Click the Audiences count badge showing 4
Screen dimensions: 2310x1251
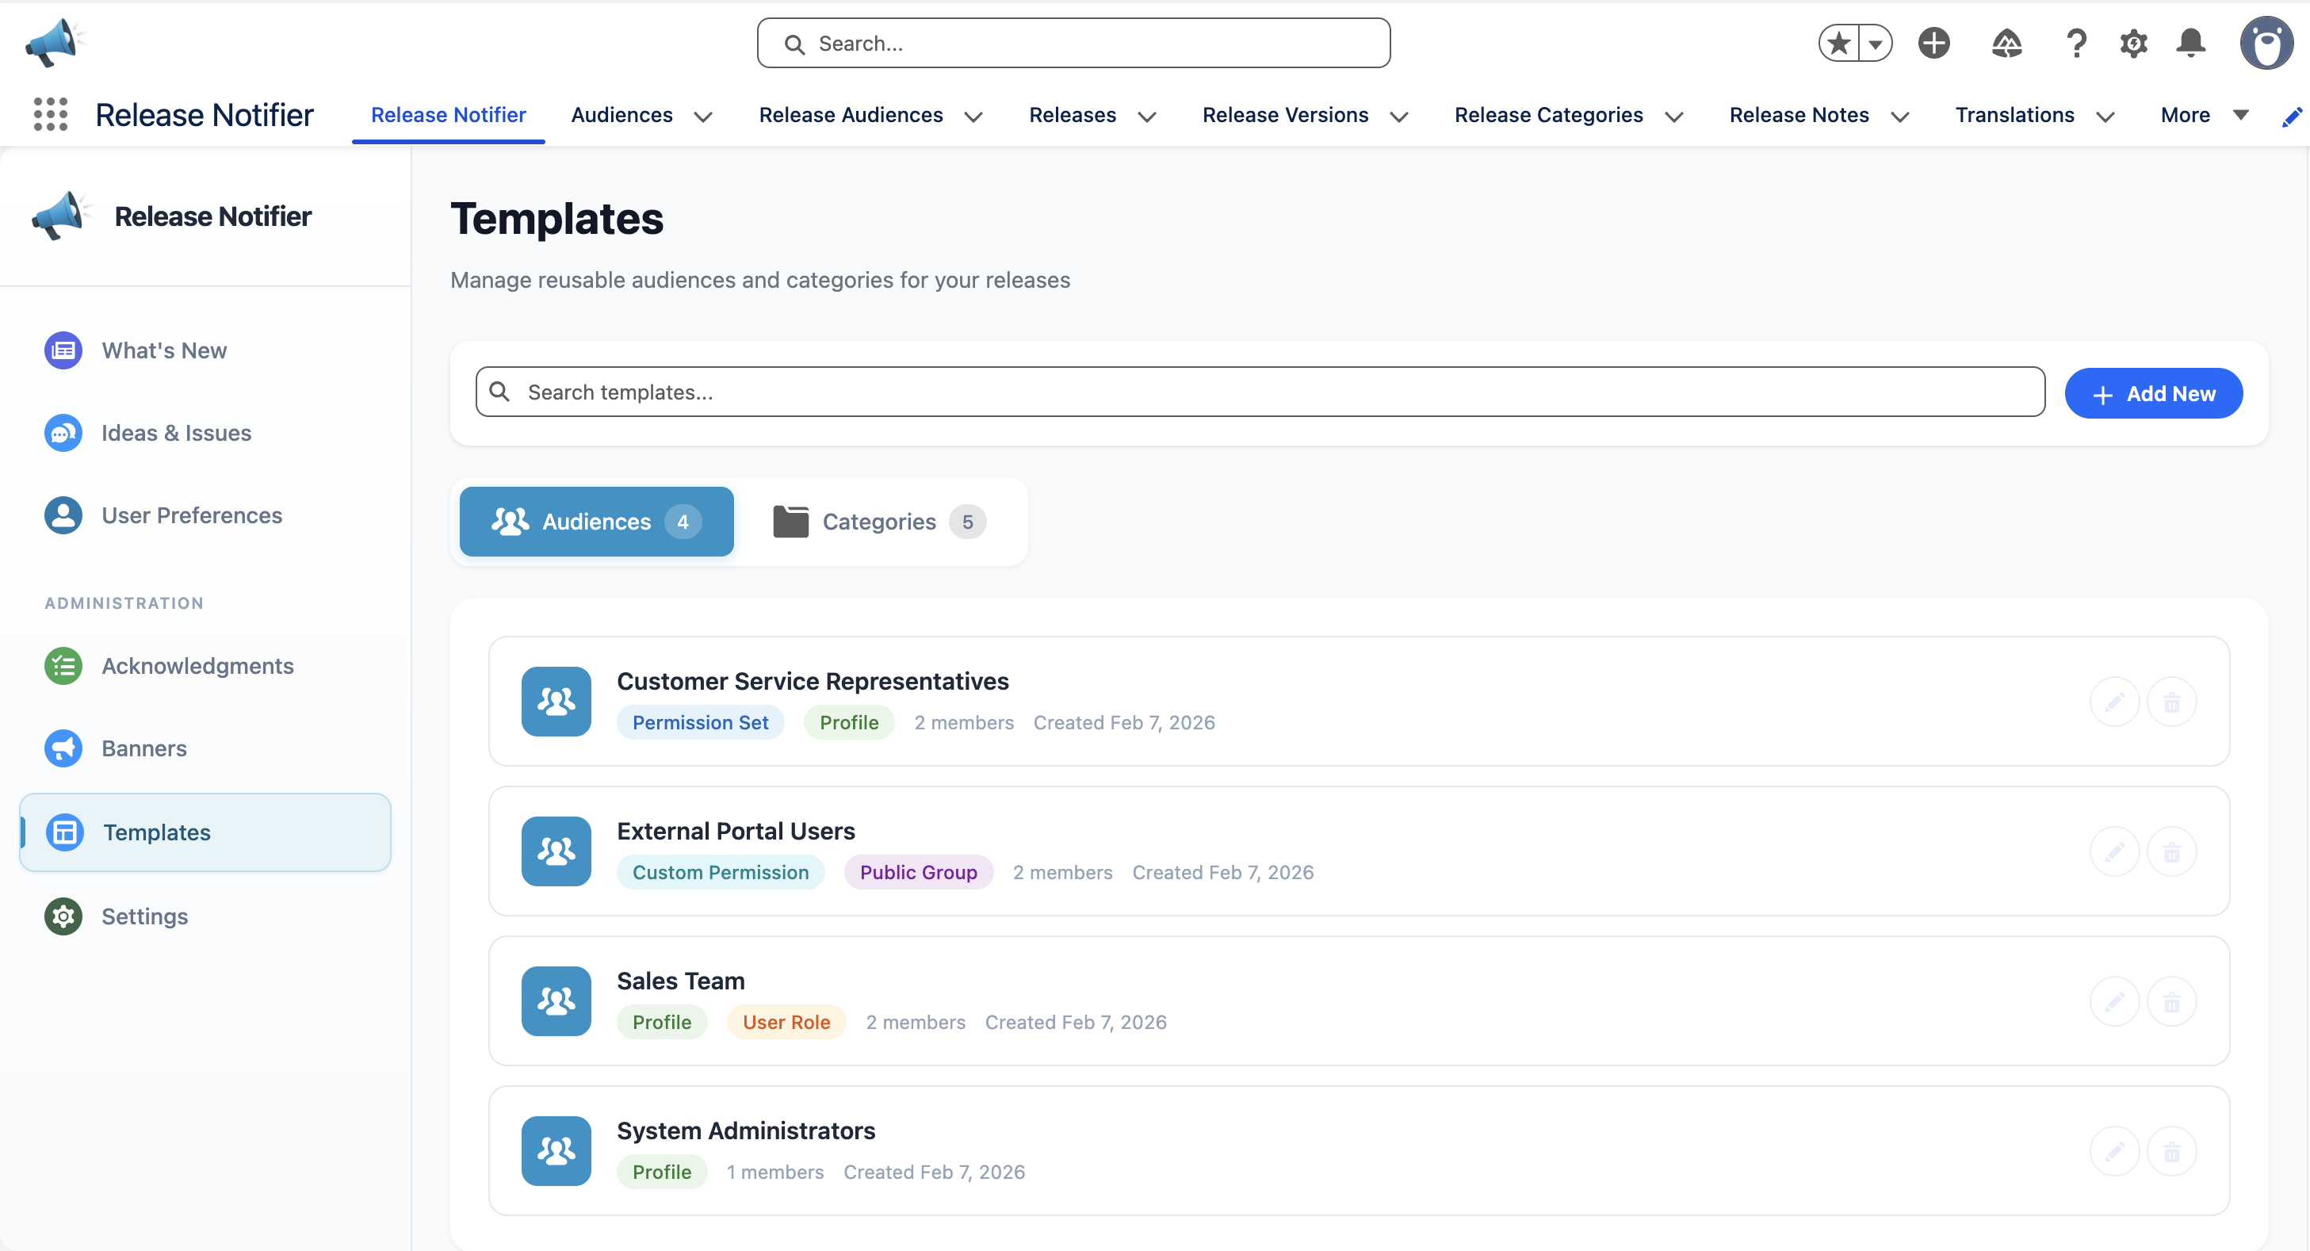click(x=683, y=521)
